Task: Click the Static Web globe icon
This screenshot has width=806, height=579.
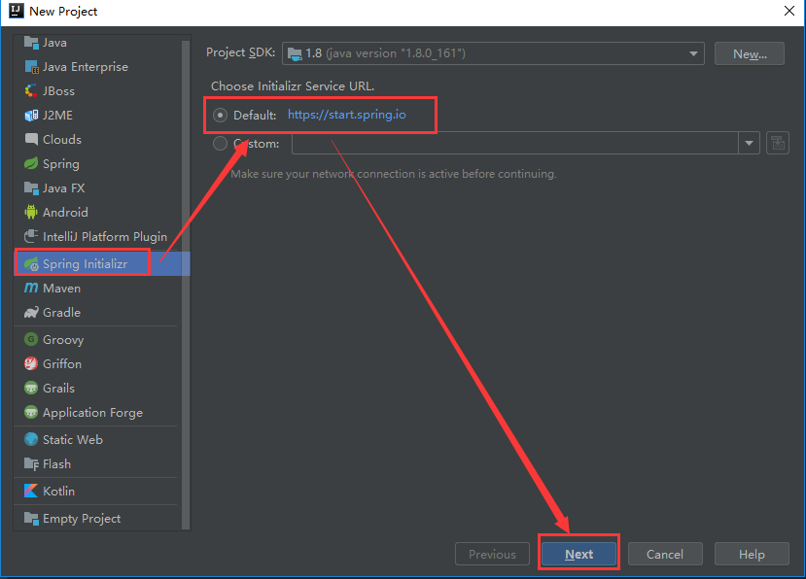Action: [x=31, y=439]
